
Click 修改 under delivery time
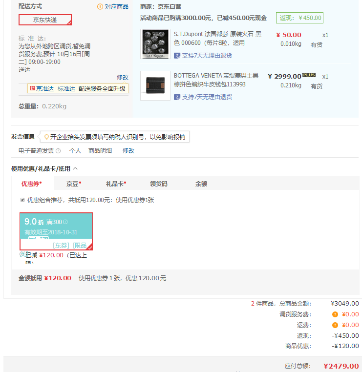coord(123,77)
